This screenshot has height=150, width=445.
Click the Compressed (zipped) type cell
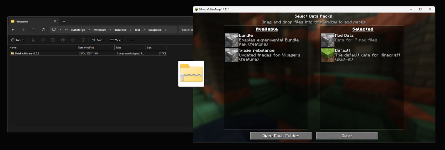[130, 53]
